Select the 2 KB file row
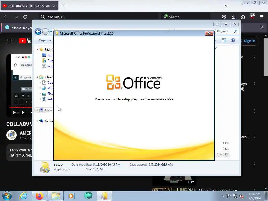The height and width of the screenshot is (201, 268). pyautogui.click(x=225, y=149)
